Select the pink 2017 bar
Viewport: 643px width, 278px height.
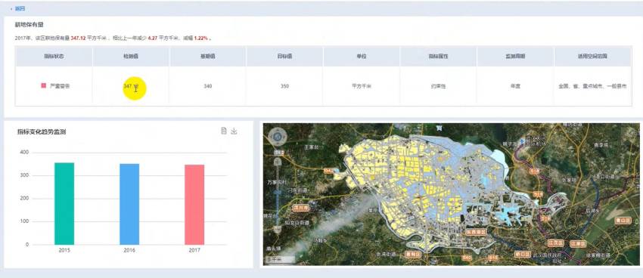[x=194, y=205]
